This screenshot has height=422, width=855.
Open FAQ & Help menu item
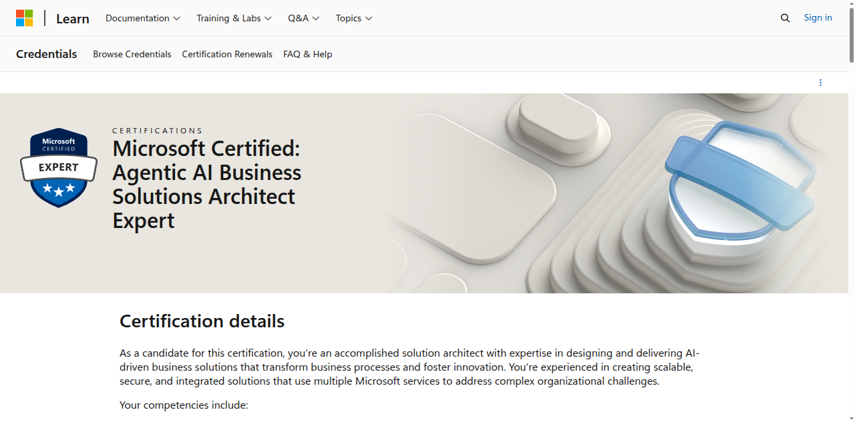(308, 54)
